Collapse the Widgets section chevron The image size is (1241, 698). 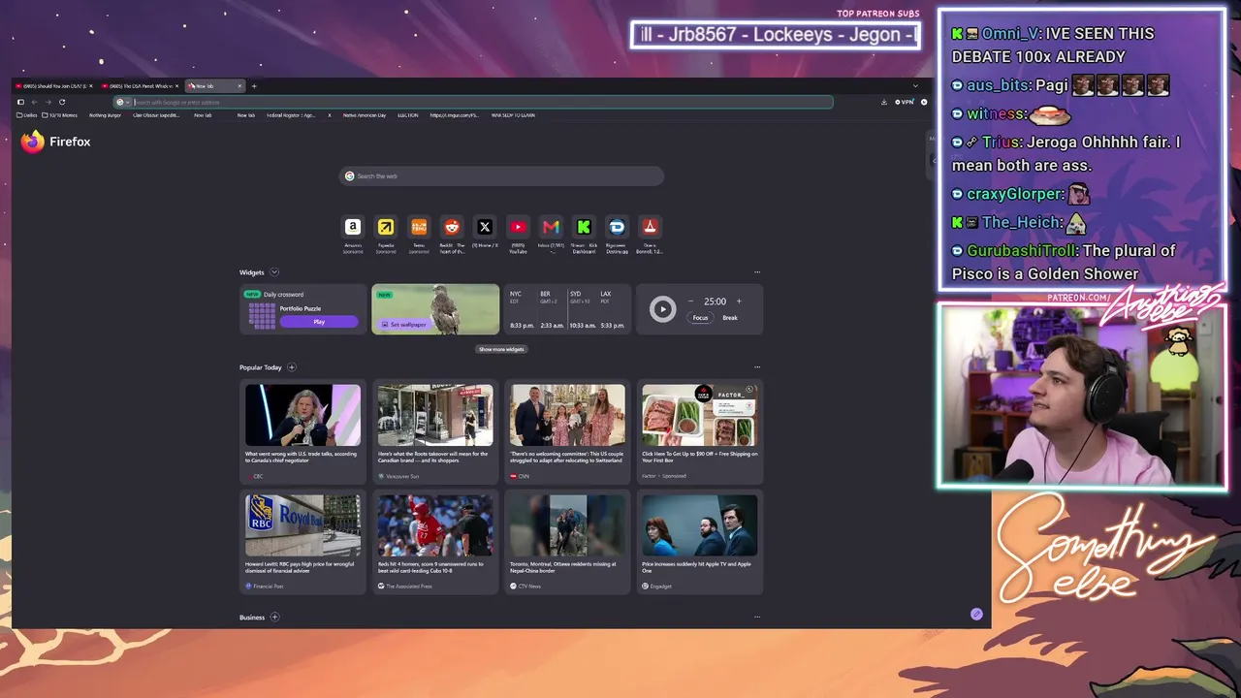coord(274,272)
